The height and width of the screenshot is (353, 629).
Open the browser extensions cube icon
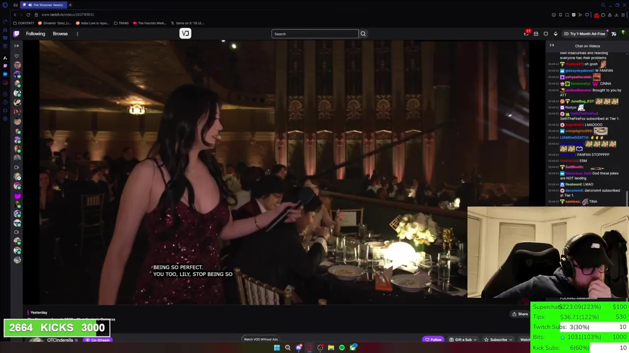pos(603,15)
